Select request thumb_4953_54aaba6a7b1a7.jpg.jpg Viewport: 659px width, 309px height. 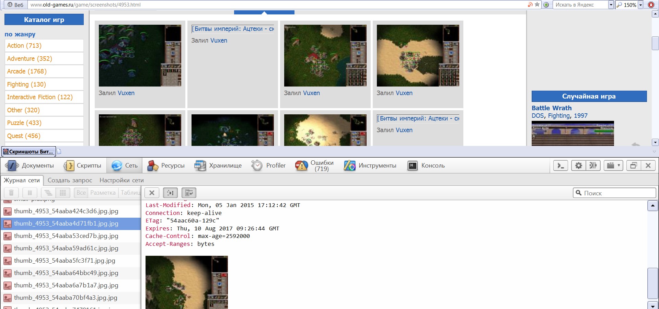(70, 285)
